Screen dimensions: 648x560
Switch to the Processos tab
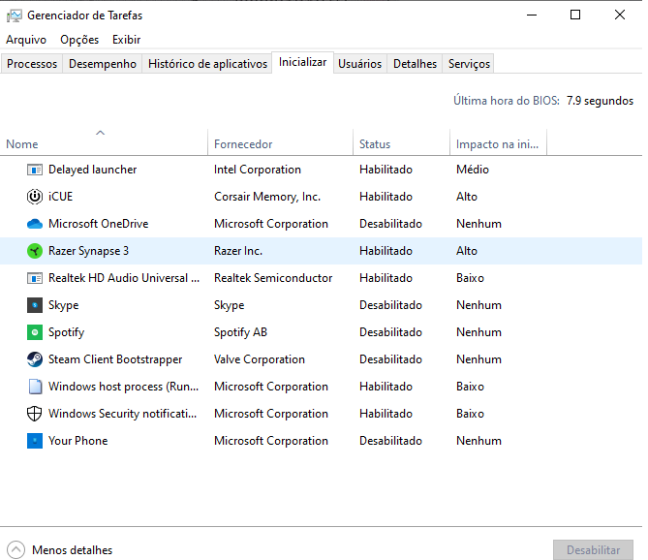point(32,64)
